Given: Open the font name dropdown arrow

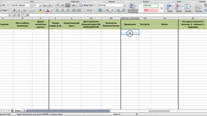Looking at the screenshot, I should (x=31, y=5).
